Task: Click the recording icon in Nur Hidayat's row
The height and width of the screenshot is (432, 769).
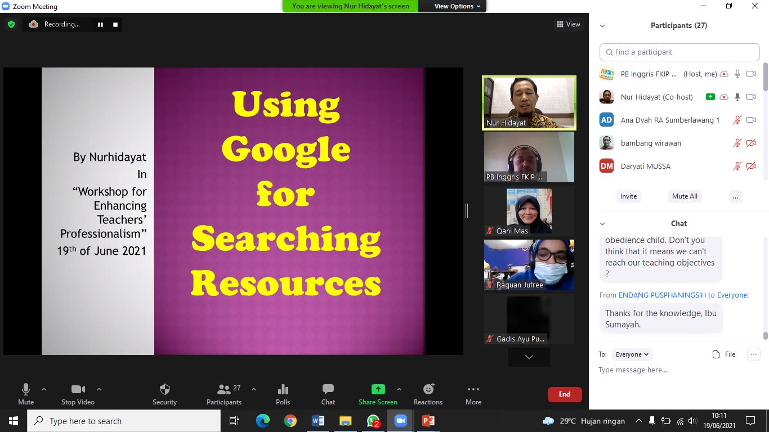Action: pos(724,97)
